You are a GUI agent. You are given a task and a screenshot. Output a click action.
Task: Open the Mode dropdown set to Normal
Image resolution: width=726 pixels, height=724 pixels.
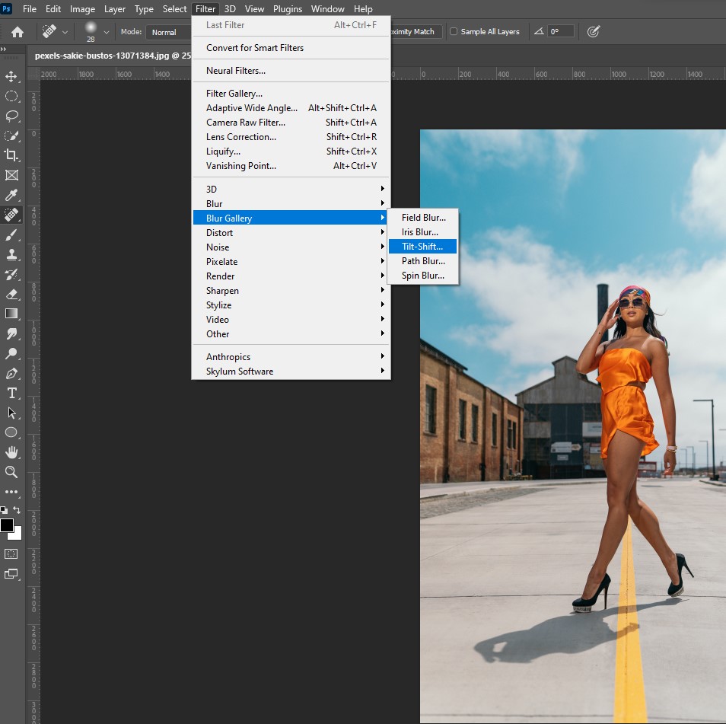(167, 32)
